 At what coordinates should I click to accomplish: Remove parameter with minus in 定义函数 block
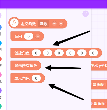[54, 24]
